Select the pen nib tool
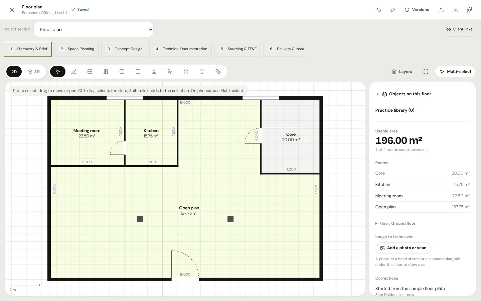 [x=170, y=72]
